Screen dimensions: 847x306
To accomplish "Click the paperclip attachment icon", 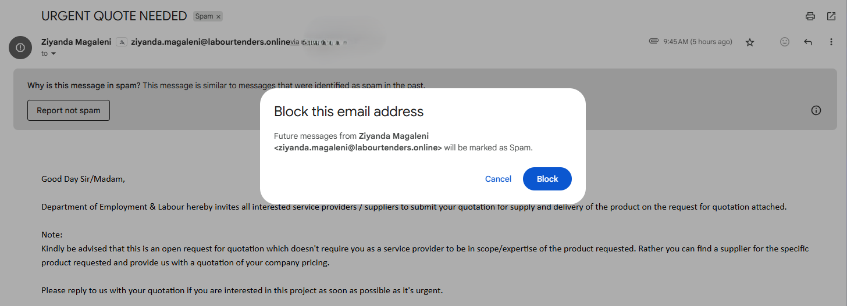I will tap(653, 42).
